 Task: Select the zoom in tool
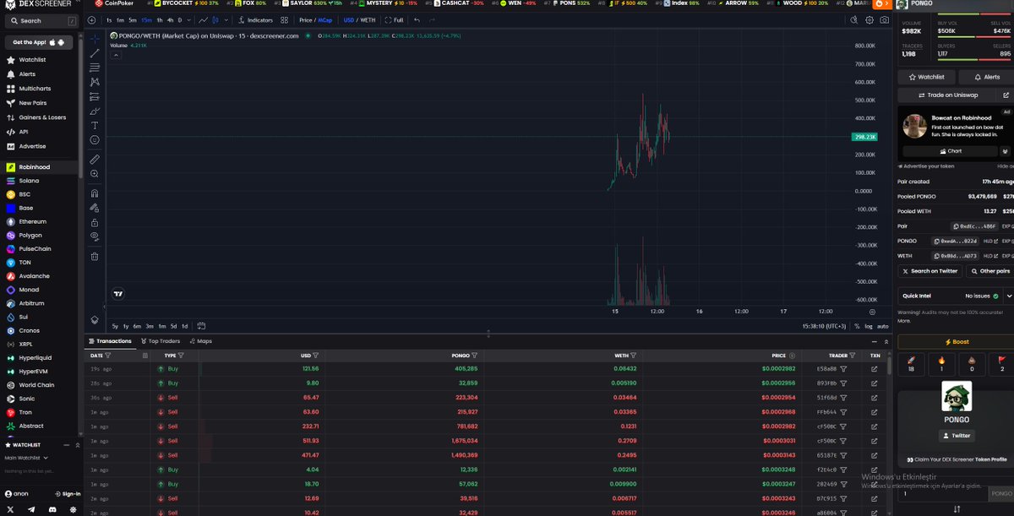[95, 173]
